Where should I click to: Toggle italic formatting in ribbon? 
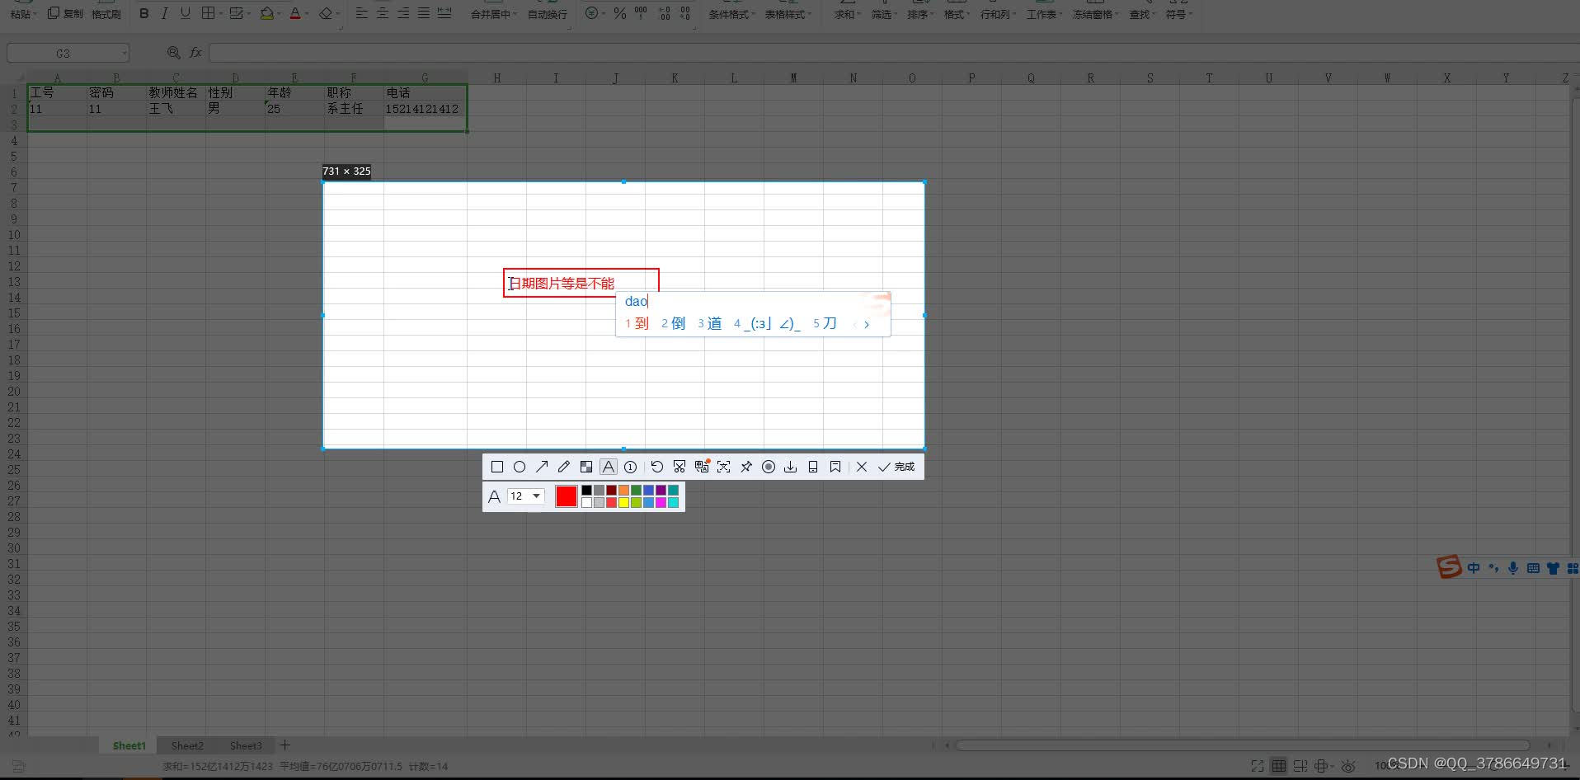165,13
